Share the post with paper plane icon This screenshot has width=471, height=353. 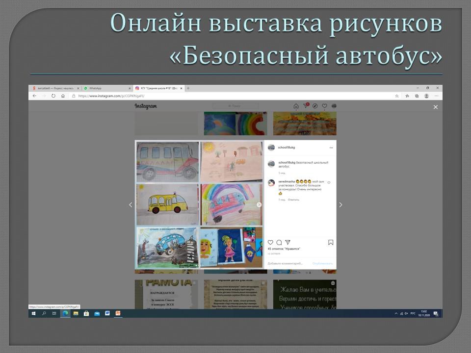pyautogui.click(x=288, y=242)
